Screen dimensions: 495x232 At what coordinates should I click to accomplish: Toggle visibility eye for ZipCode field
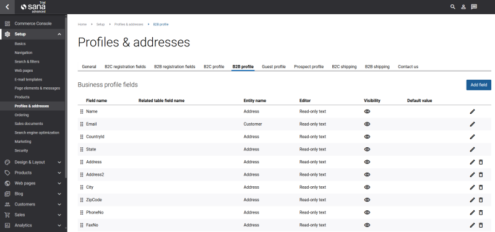click(367, 200)
